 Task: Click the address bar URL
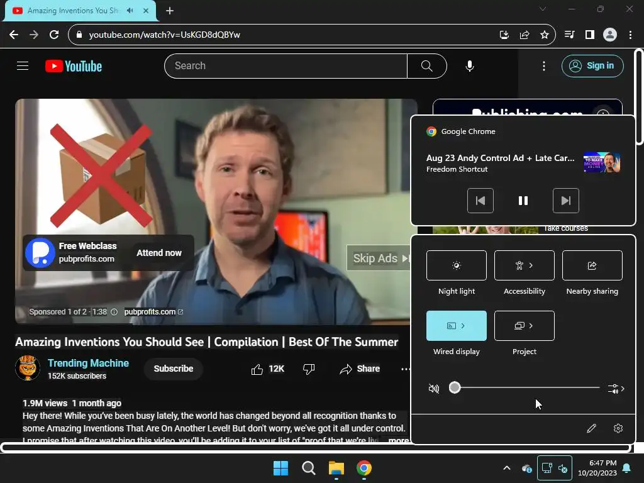point(164,35)
